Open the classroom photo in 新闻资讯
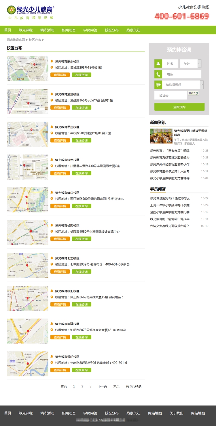216x426 pixels. click(x=161, y=136)
